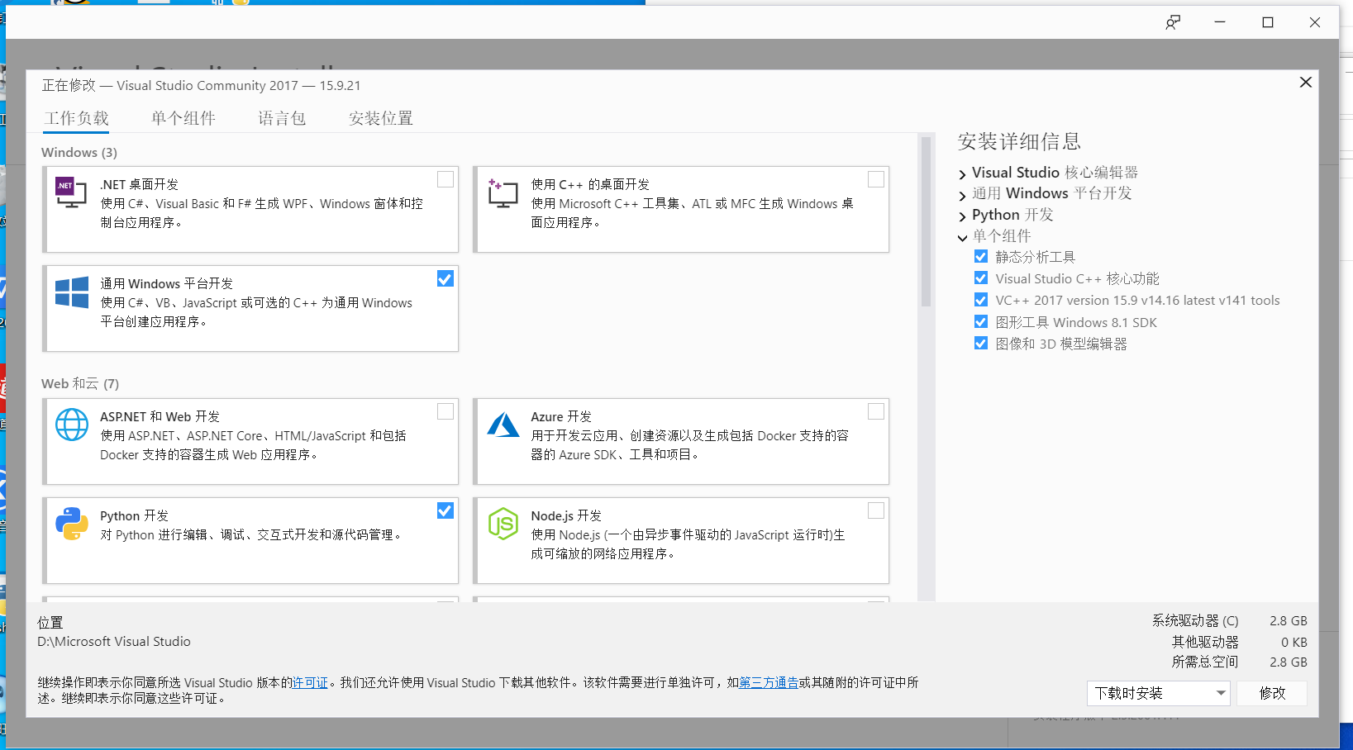This screenshot has width=1353, height=750.
Task: Enable the Node.js 开发 workload checkbox
Action: (876, 510)
